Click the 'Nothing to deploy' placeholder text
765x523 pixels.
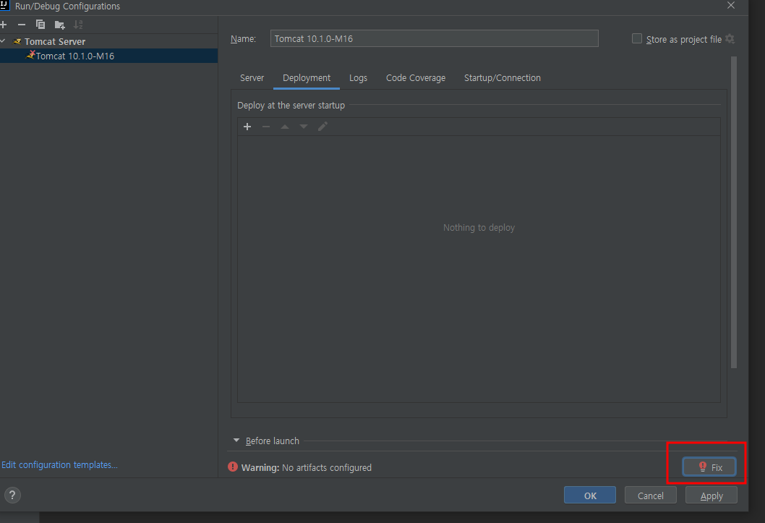pos(479,227)
